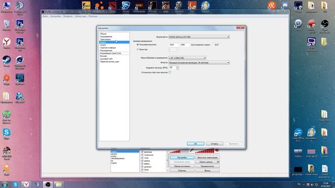Click the Плагины button
This screenshot has width=335, height=188.
(x=182, y=171)
